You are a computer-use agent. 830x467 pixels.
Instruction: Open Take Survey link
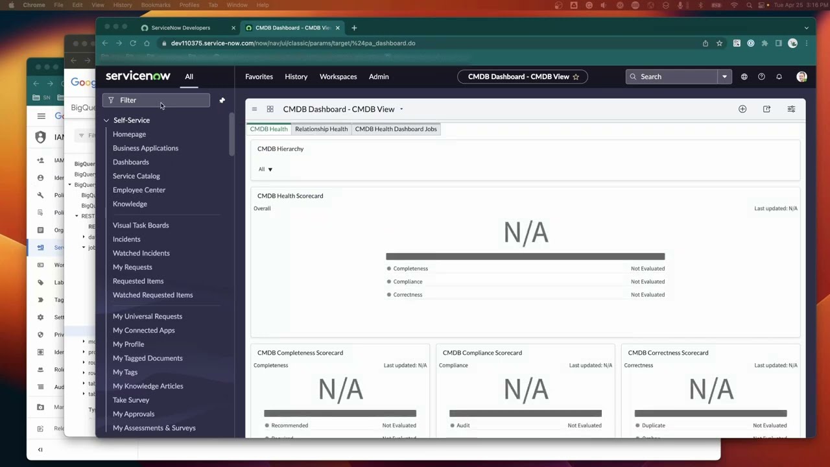click(x=131, y=400)
